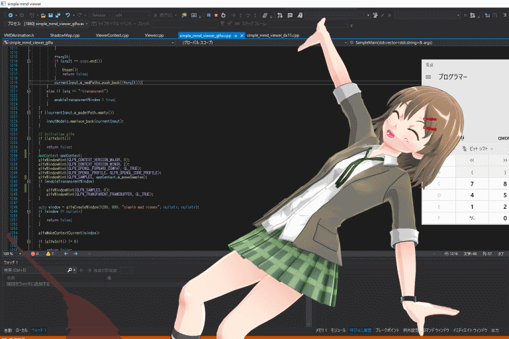The height and width of the screenshot is (339, 509).
Task: Open the process selection dropdown
Action: pos(56,24)
